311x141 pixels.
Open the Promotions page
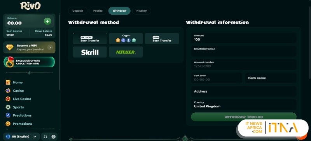point(23,124)
